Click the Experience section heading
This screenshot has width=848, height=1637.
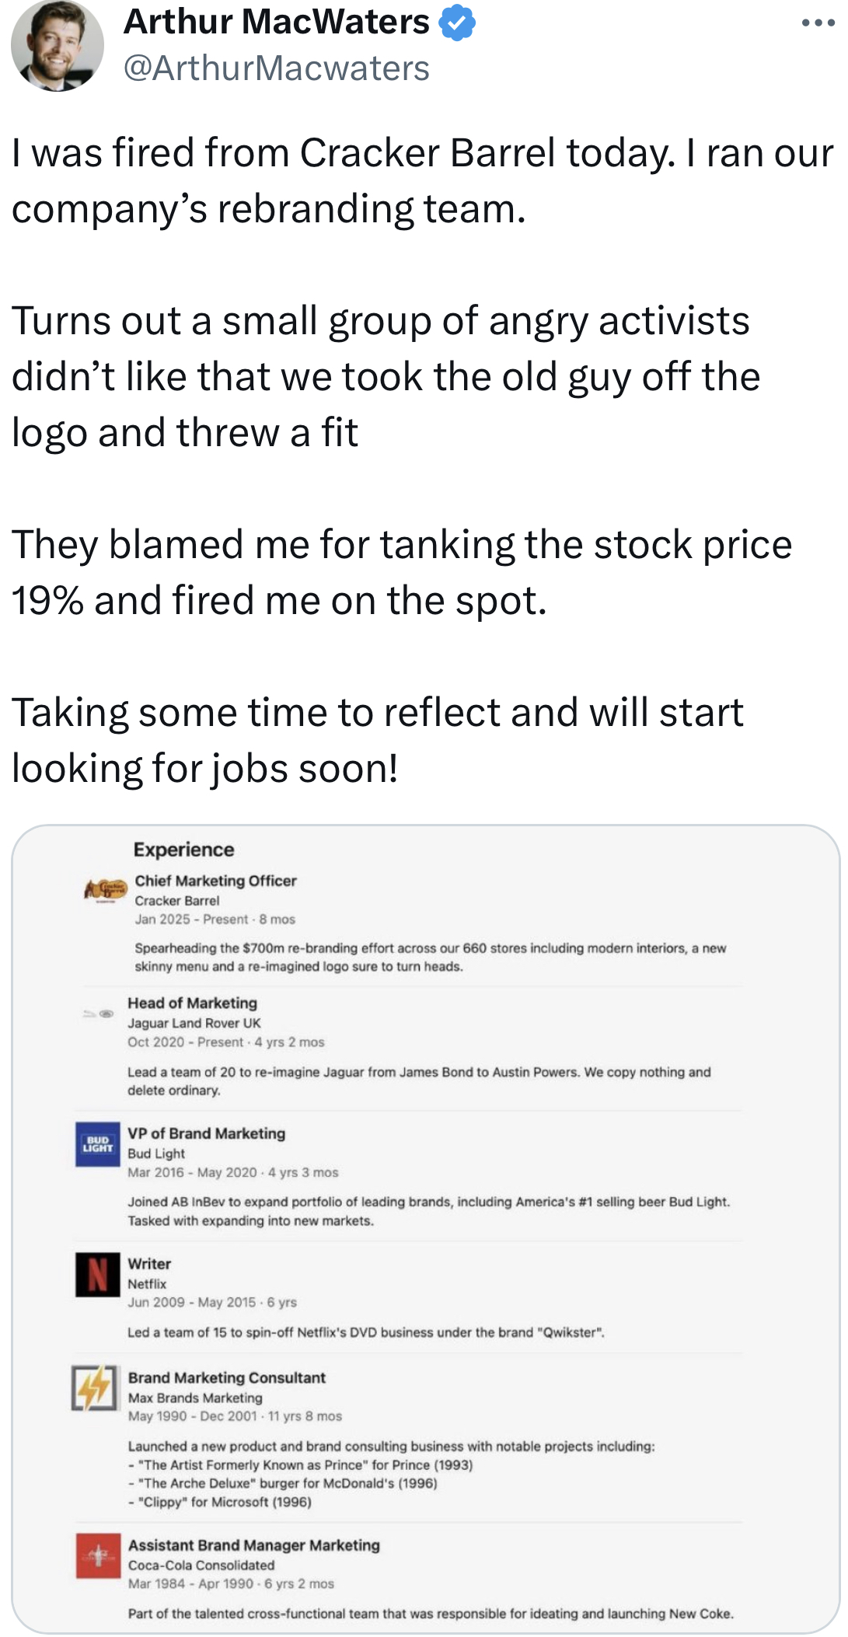[x=183, y=850]
